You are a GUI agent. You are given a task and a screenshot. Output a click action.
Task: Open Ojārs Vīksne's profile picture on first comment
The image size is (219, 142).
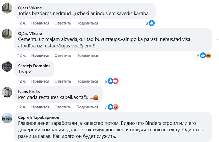7,8
